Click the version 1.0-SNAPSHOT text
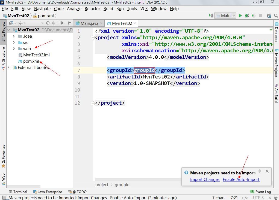 click(x=152, y=83)
